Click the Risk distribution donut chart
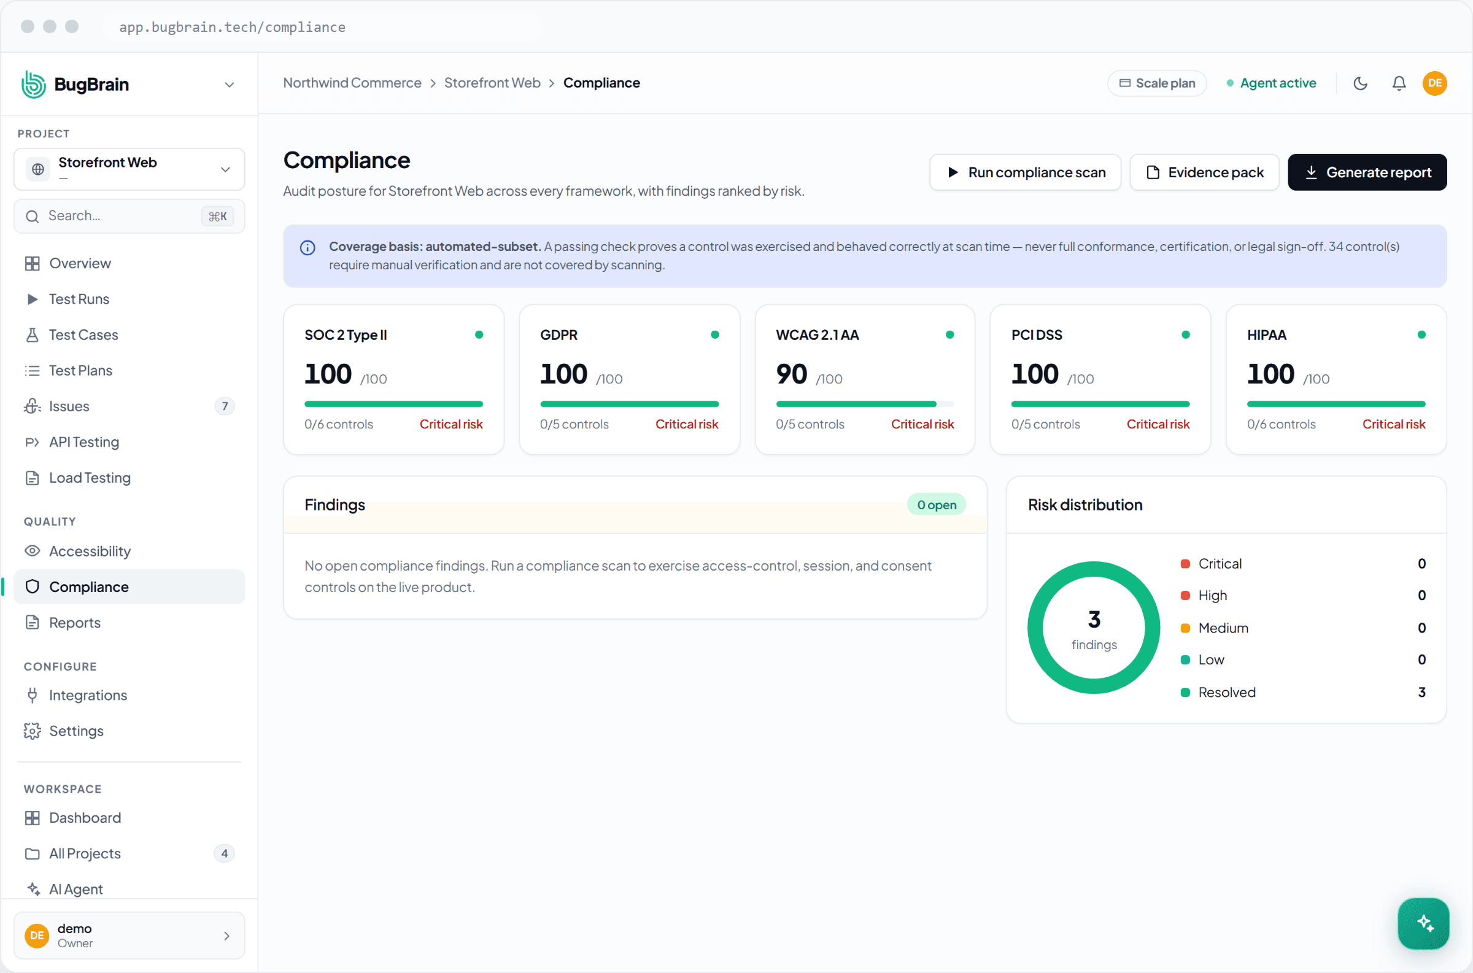The image size is (1473, 973). (x=1094, y=628)
